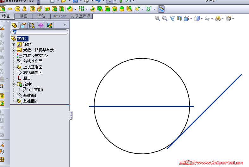
Task: Select the Lofted Boss/Base tool
Action: coord(24,9)
